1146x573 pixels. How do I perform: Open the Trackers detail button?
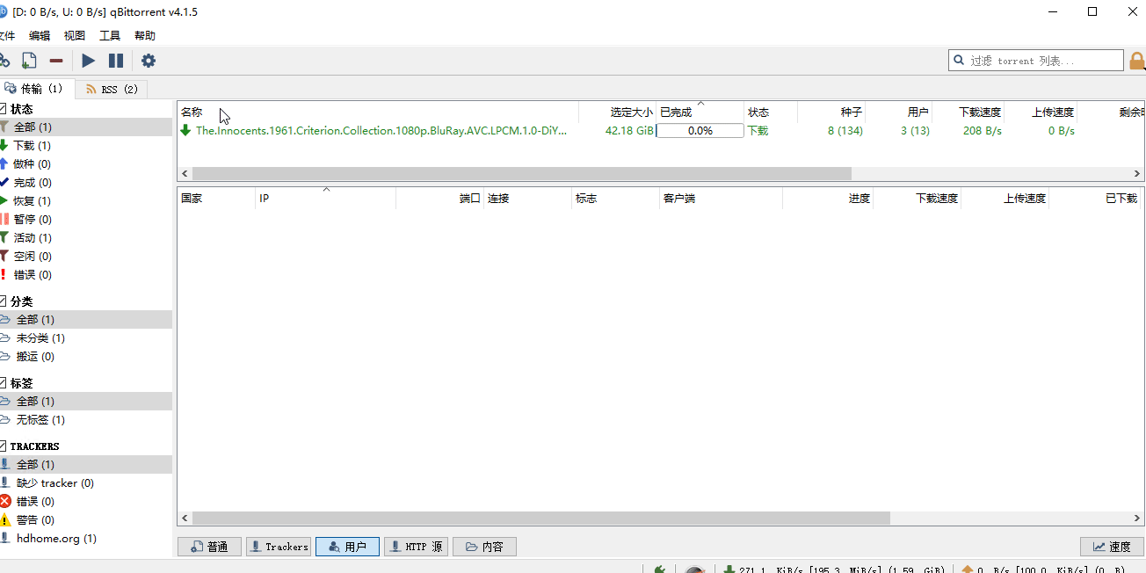click(x=278, y=547)
